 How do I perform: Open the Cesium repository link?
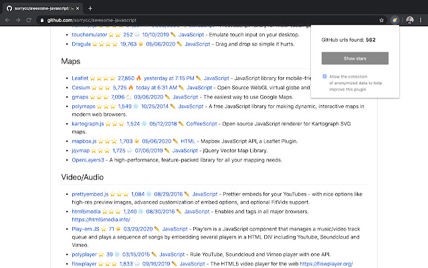[x=82, y=88]
